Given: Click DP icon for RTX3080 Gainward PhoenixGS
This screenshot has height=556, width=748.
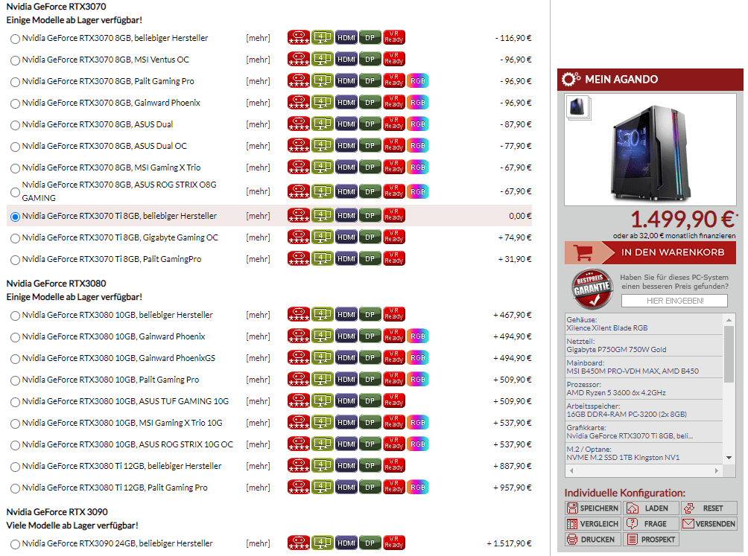Looking at the screenshot, I should click(370, 357).
